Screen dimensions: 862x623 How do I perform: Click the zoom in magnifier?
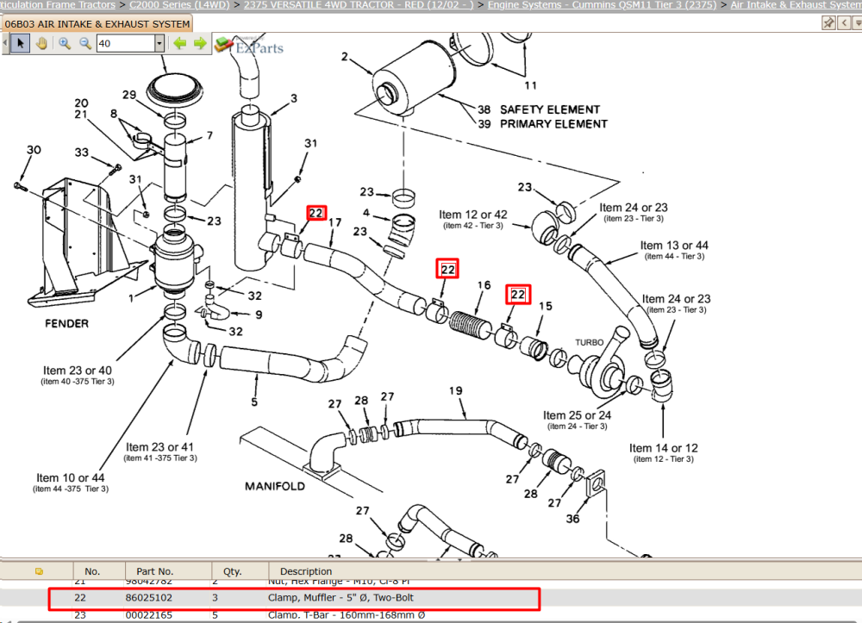(x=65, y=43)
